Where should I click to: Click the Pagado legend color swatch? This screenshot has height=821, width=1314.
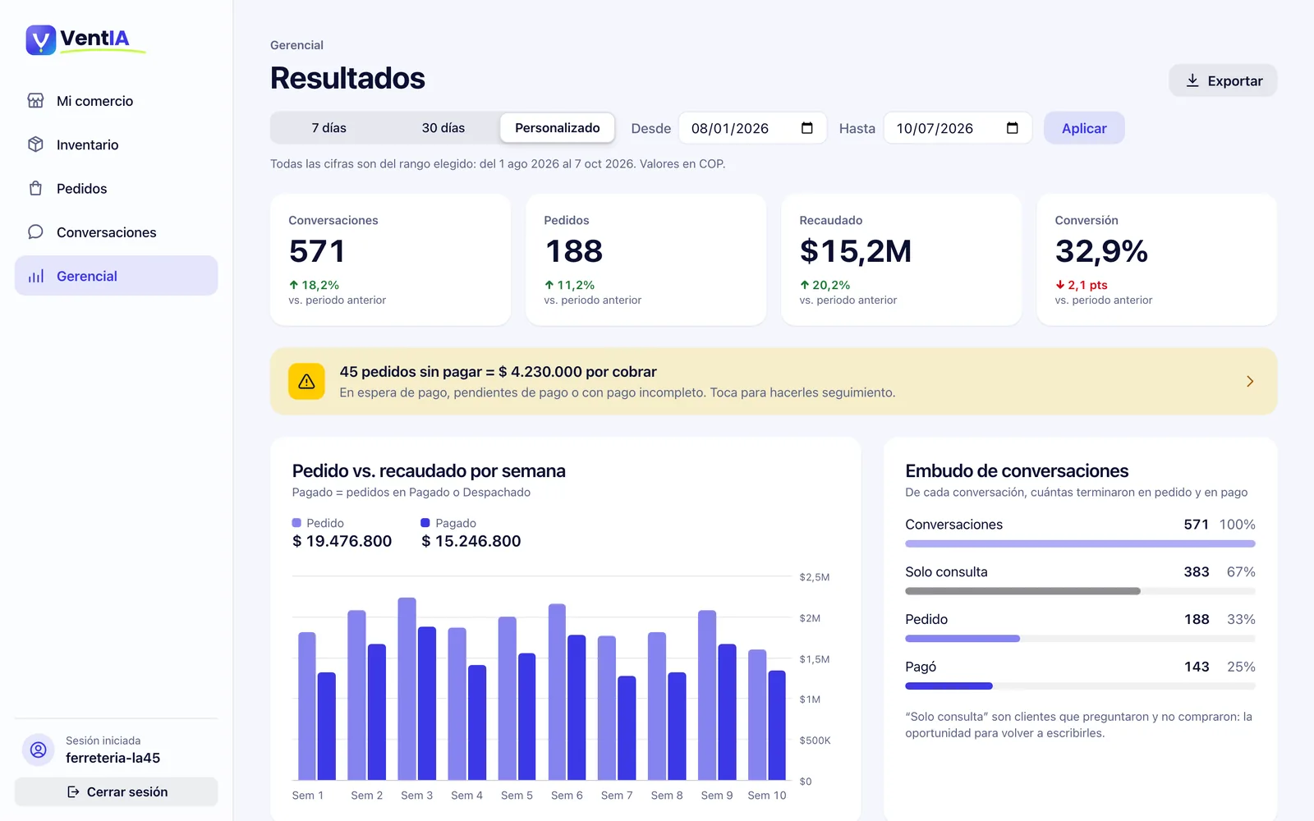pyautogui.click(x=425, y=523)
